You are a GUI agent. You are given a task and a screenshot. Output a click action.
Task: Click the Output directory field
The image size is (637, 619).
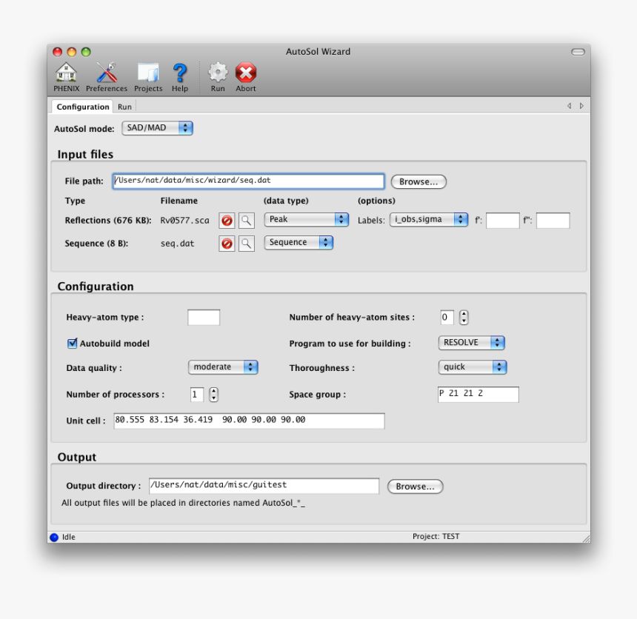264,486
